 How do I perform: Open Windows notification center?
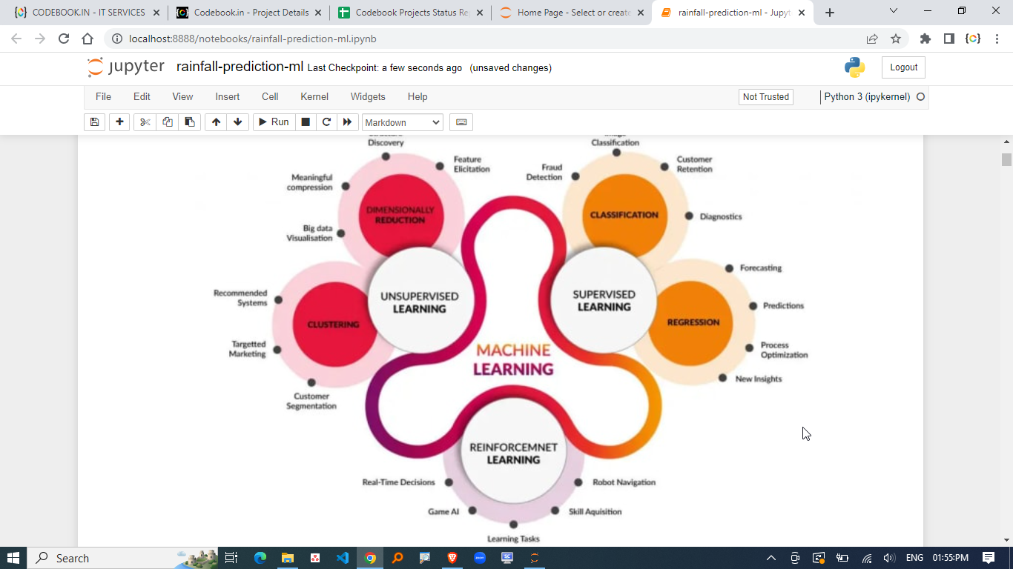(988, 558)
